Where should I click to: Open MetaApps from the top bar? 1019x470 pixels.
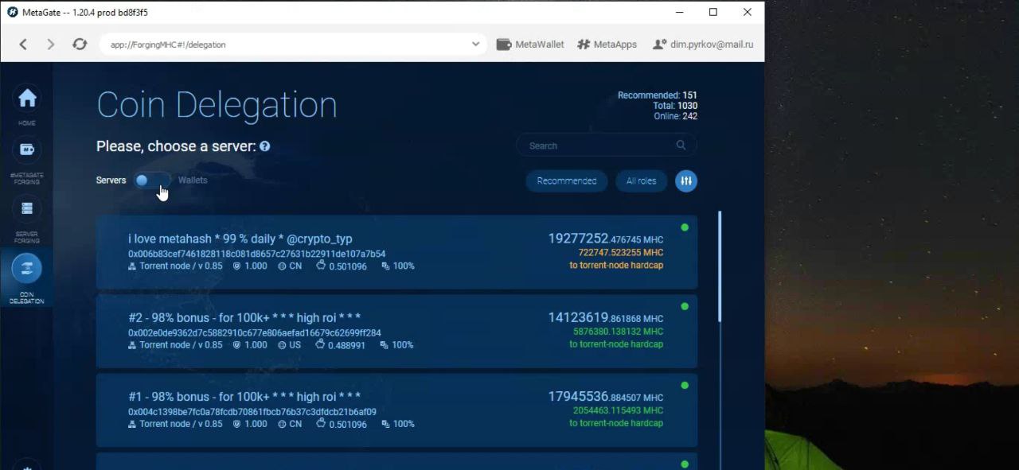point(607,45)
